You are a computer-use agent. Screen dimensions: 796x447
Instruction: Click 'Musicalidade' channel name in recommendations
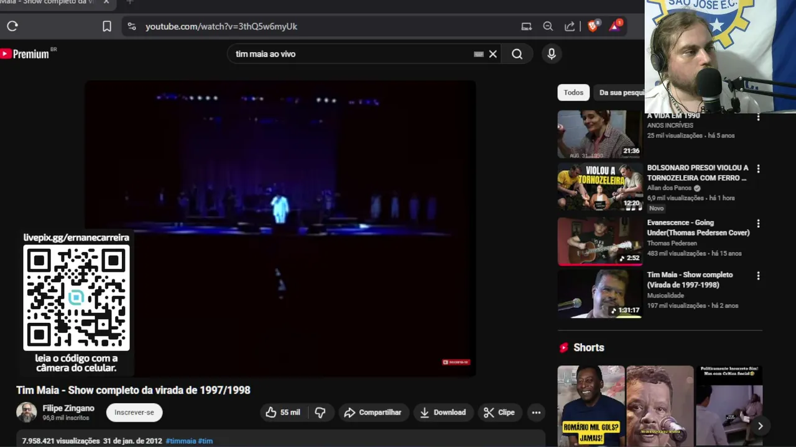[x=665, y=296]
